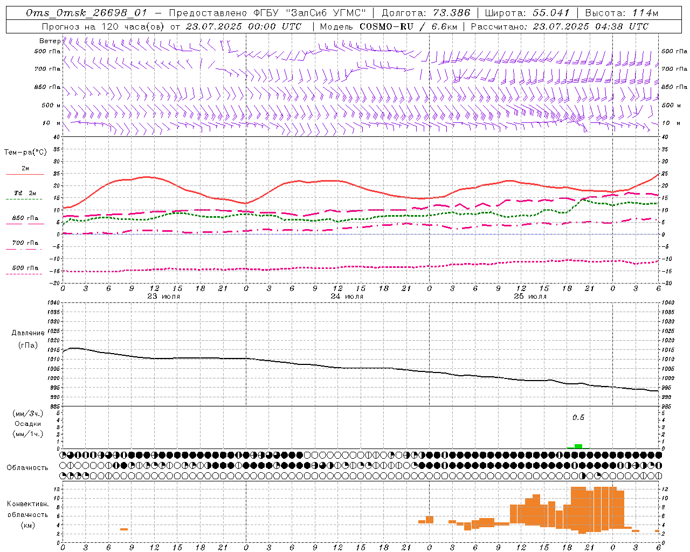Click the 0.5 precipitation amount label
This screenshot has height=552, width=690.
click(x=578, y=418)
